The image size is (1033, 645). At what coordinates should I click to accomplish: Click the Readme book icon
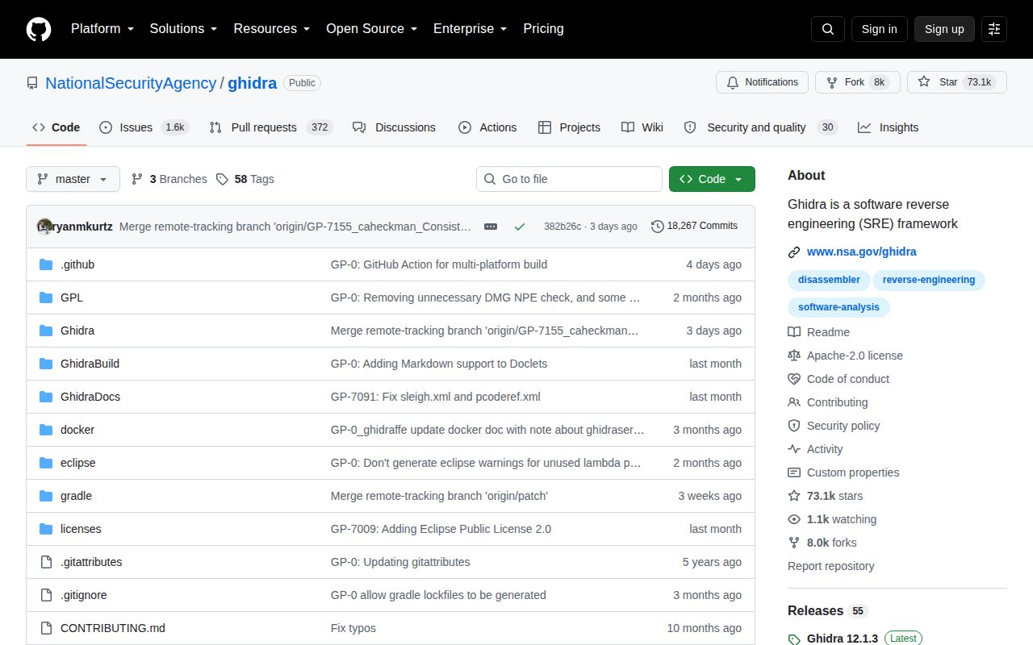(794, 332)
